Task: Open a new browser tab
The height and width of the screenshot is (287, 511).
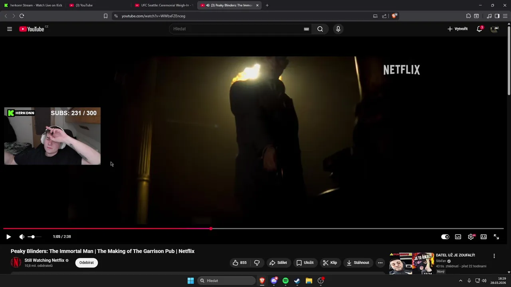Action: (x=267, y=5)
